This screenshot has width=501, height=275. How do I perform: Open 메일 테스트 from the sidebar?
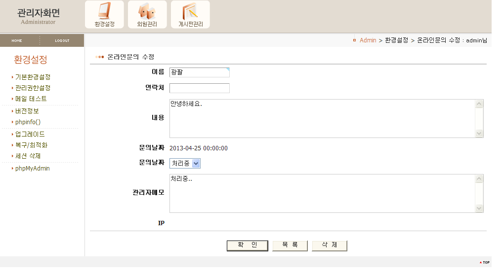point(31,99)
